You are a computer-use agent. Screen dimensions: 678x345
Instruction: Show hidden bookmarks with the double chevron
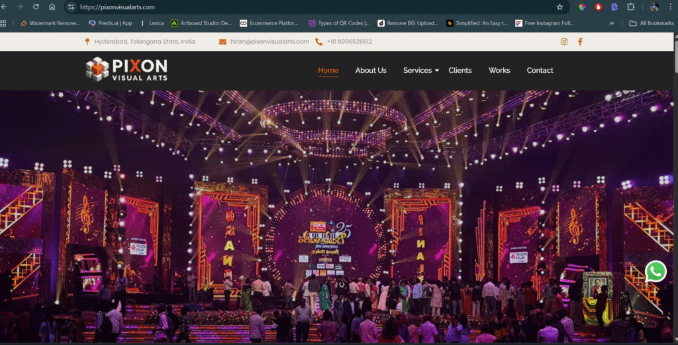[x=610, y=23]
